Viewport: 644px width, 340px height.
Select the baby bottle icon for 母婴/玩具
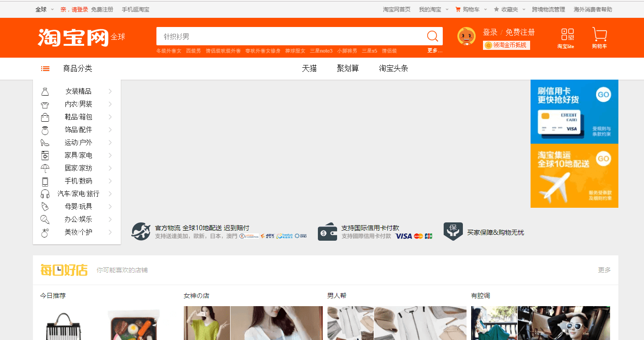click(45, 207)
